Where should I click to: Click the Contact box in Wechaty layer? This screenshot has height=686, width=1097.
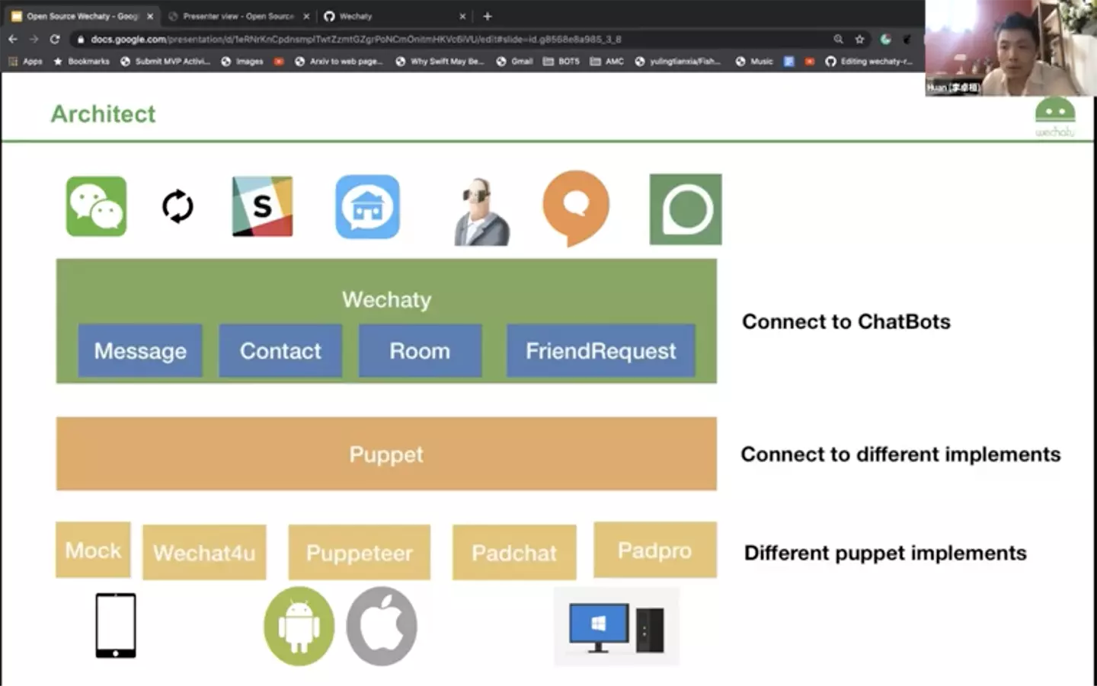280,351
